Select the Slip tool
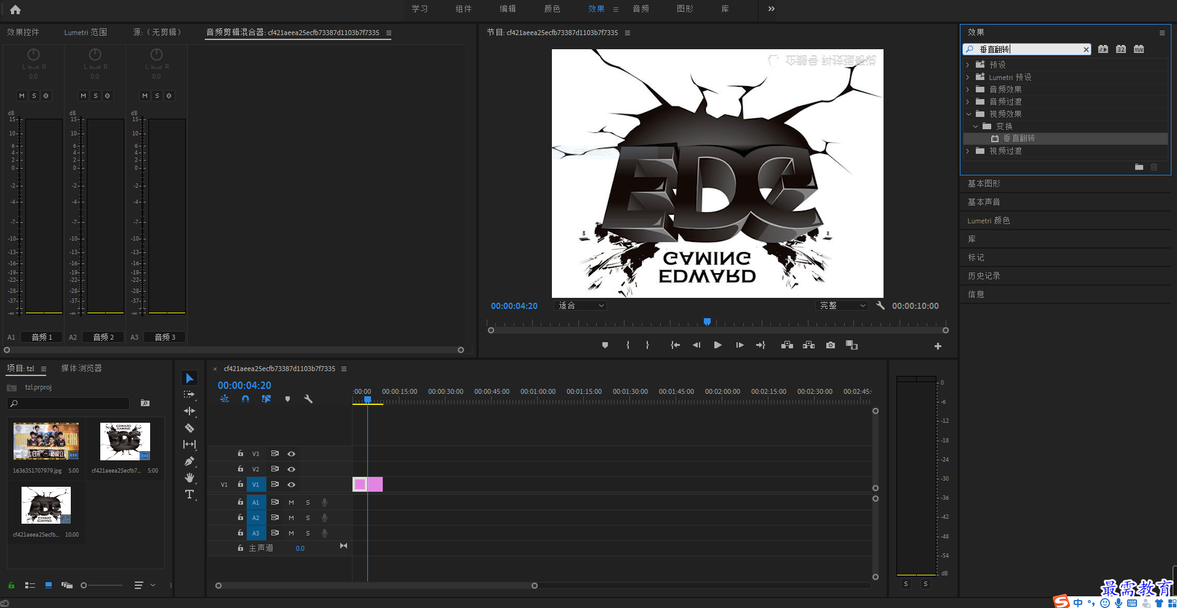This screenshot has width=1177, height=608. click(x=190, y=444)
